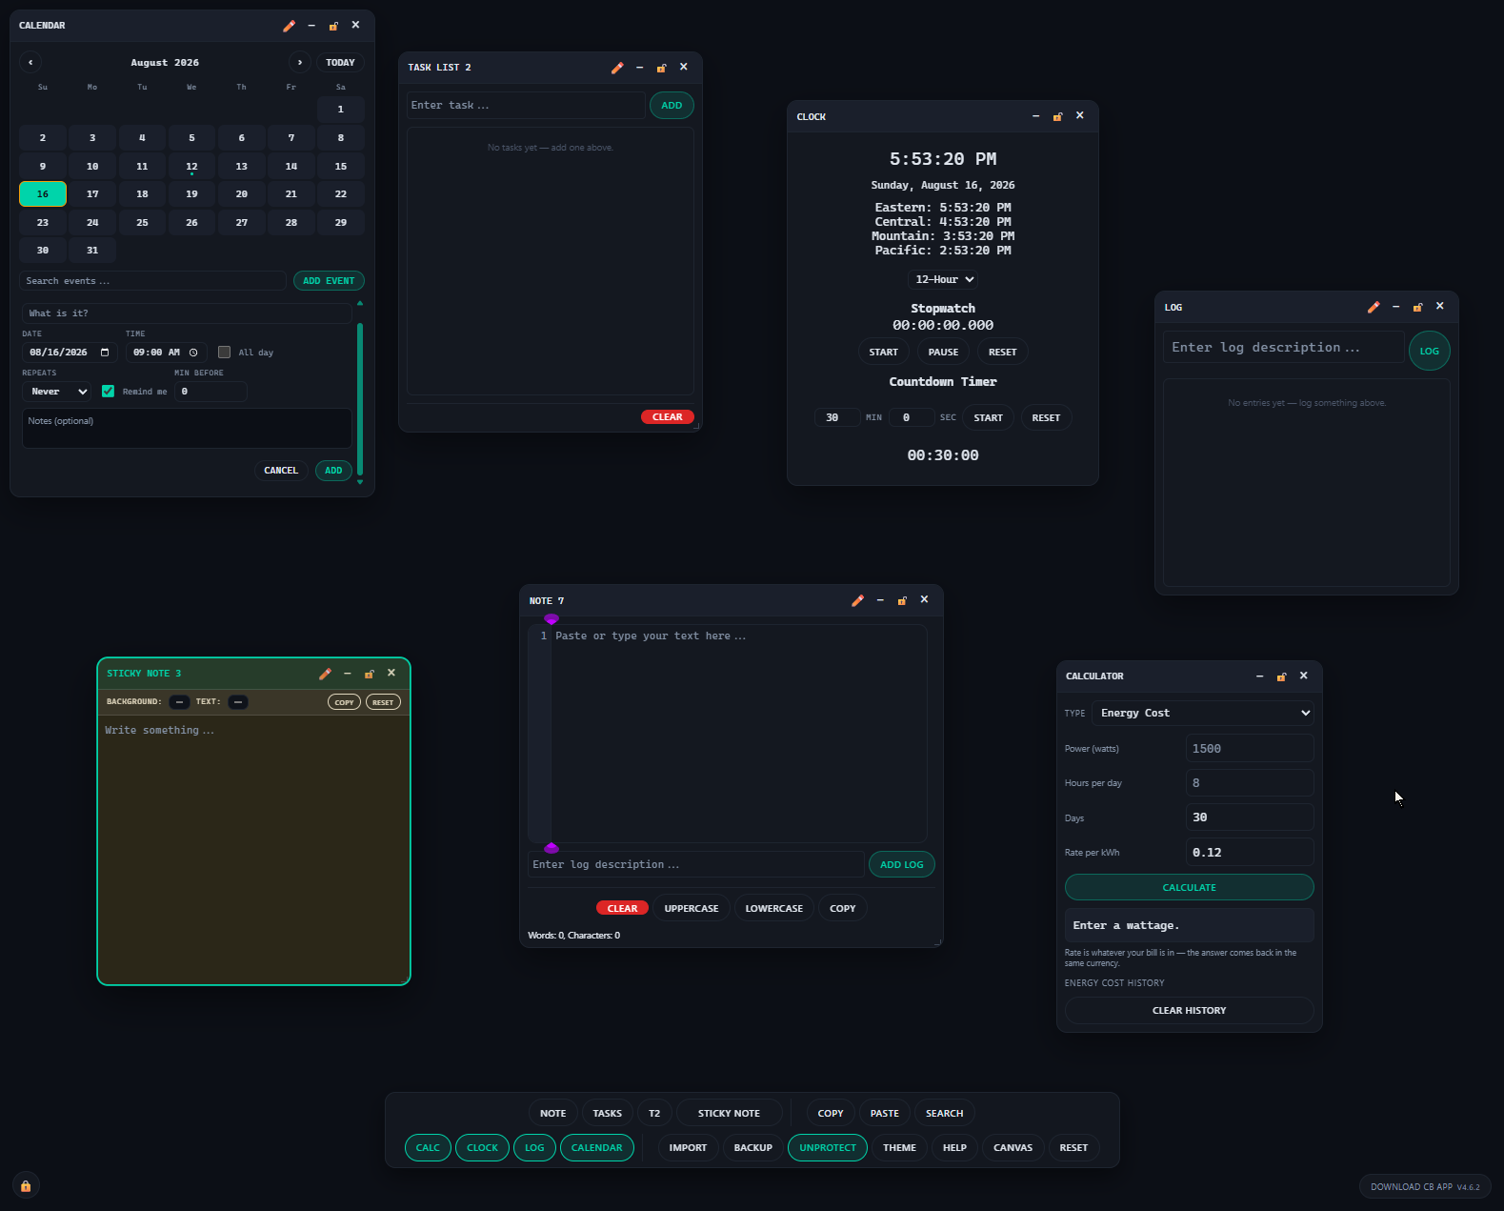
Task: Click the lock icon on Log window
Action: pyautogui.click(x=1417, y=307)
